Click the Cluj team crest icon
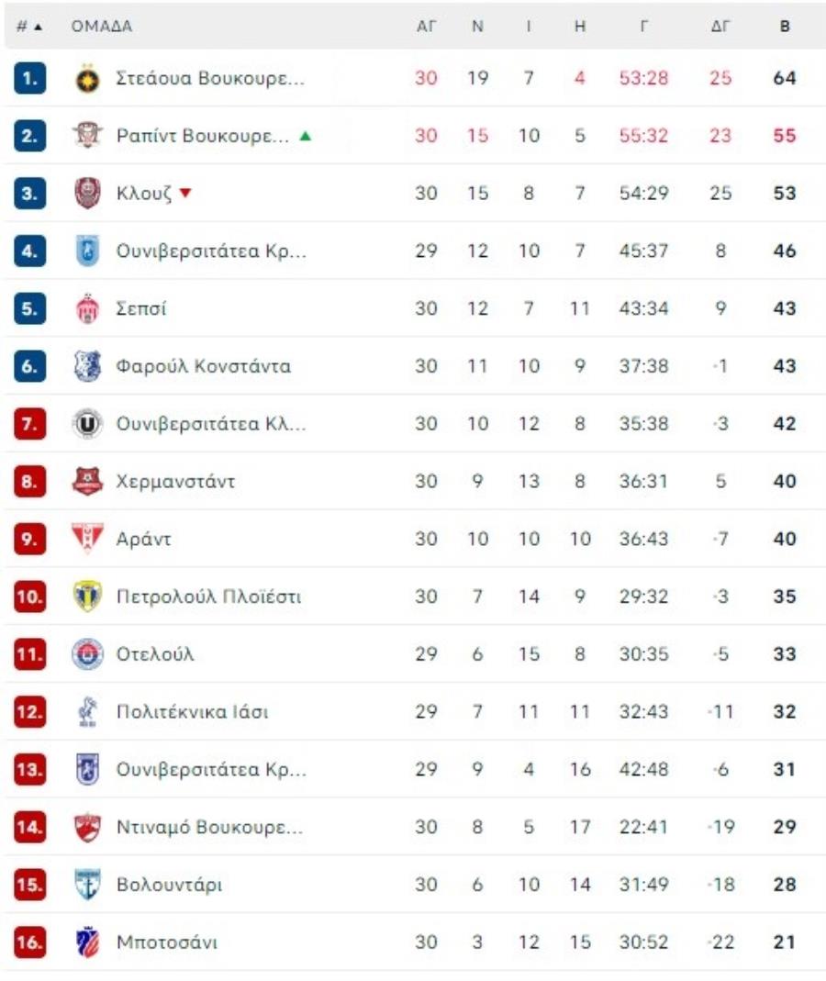The height and width of the screenshot is (981, 826). [x=87, y=194]
